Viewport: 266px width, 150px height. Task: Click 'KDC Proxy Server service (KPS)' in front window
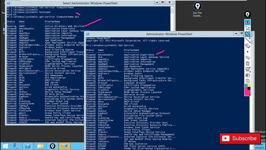(144, 146)
